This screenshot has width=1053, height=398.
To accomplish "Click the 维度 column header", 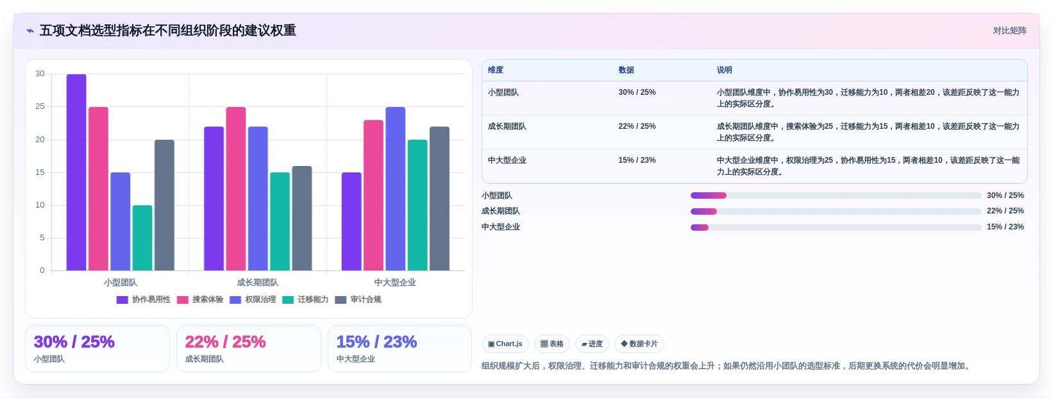I will click(496, 70).
